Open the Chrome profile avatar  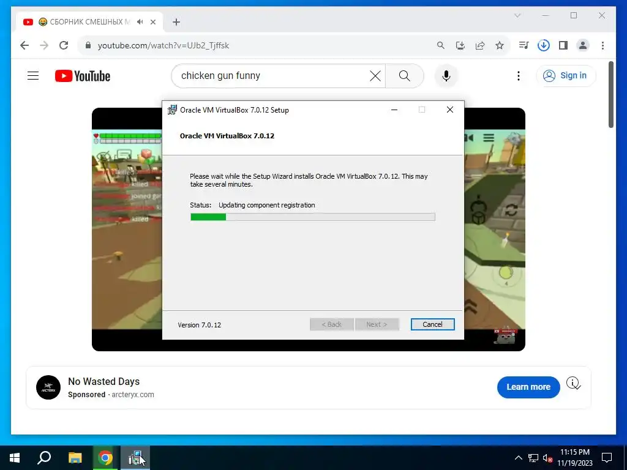click(583, 45)
